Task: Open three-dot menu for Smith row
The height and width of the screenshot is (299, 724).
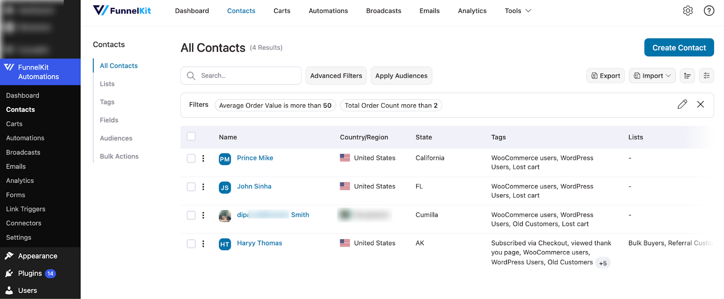Action: point(203,215)
